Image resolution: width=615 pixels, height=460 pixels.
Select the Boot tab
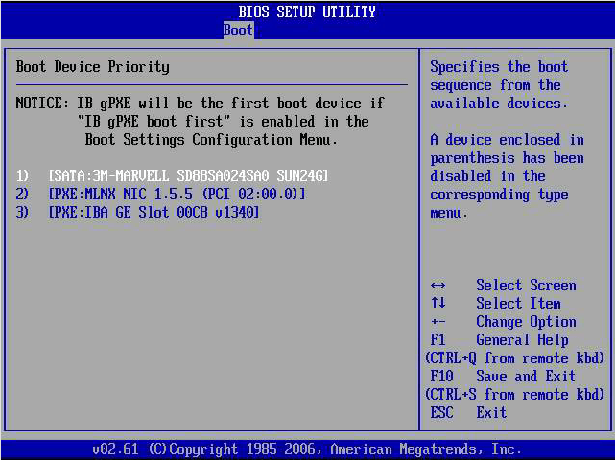coord(238,30)
